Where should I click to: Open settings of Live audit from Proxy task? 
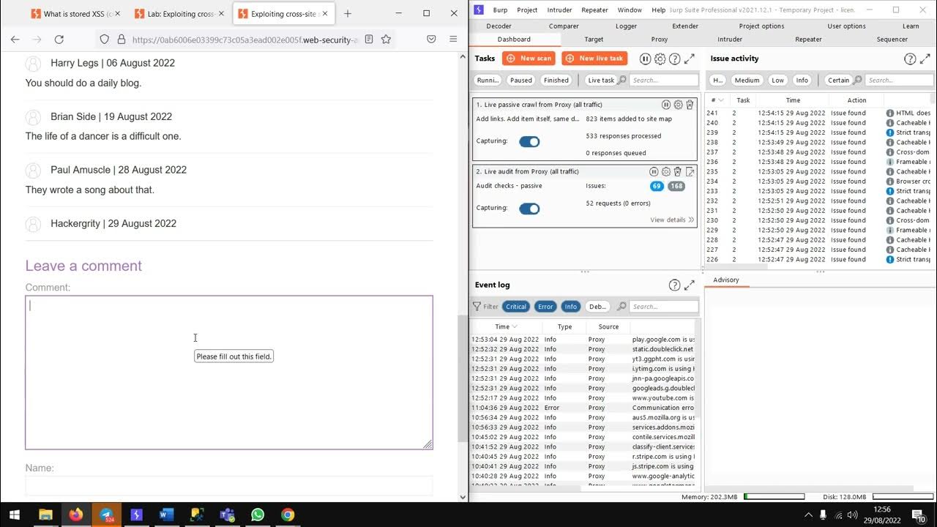pyautogui.click(x=666, y=171)
